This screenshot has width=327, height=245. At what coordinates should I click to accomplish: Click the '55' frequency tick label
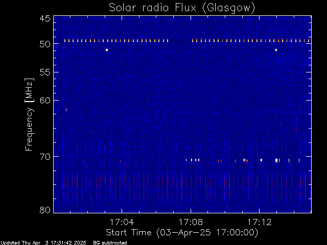tap(45, 72)
